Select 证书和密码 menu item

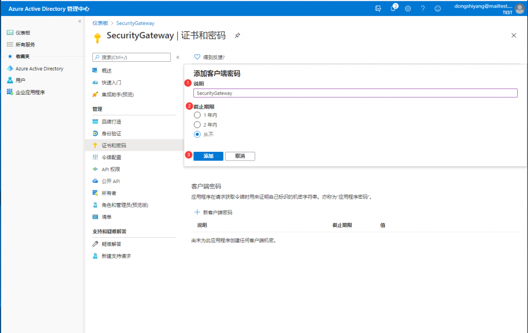113,145
